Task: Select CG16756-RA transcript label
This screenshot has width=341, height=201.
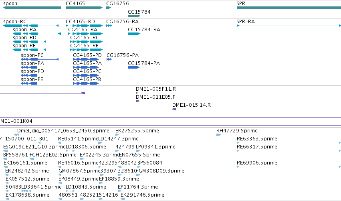Action: coord(123,22)
